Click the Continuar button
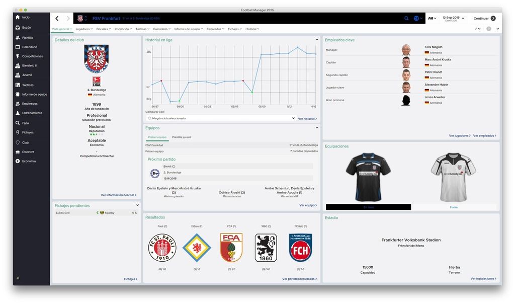The height and width of the screenshot is (304, 515). pos(484,19)
